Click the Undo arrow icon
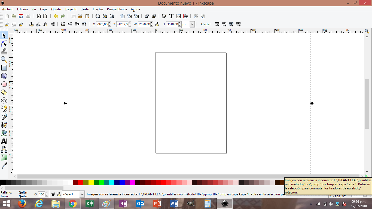This screenshot has width=372, height=209. 56,16
